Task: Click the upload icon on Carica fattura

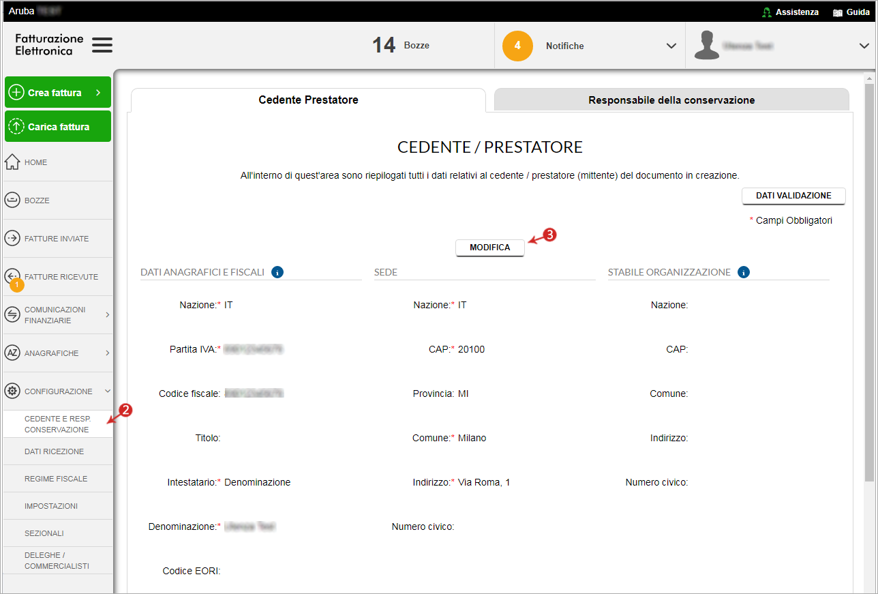Action: 16,127
